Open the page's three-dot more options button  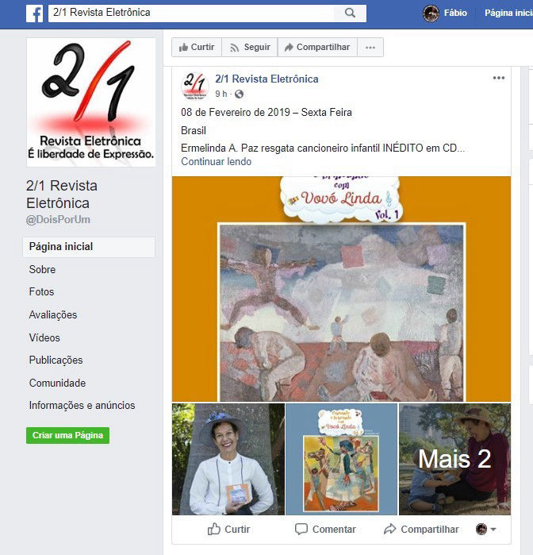coord(370,48)
